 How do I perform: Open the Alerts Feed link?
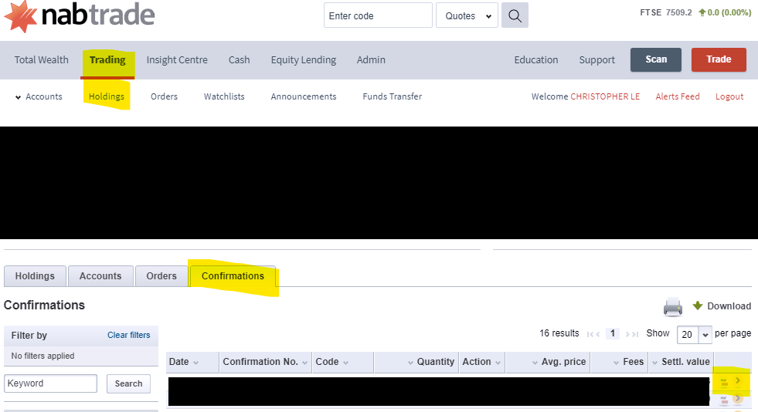678,96
